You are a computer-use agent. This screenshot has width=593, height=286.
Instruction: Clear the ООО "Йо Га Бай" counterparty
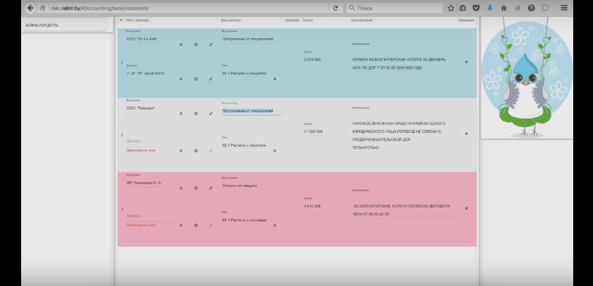[181, 44]
